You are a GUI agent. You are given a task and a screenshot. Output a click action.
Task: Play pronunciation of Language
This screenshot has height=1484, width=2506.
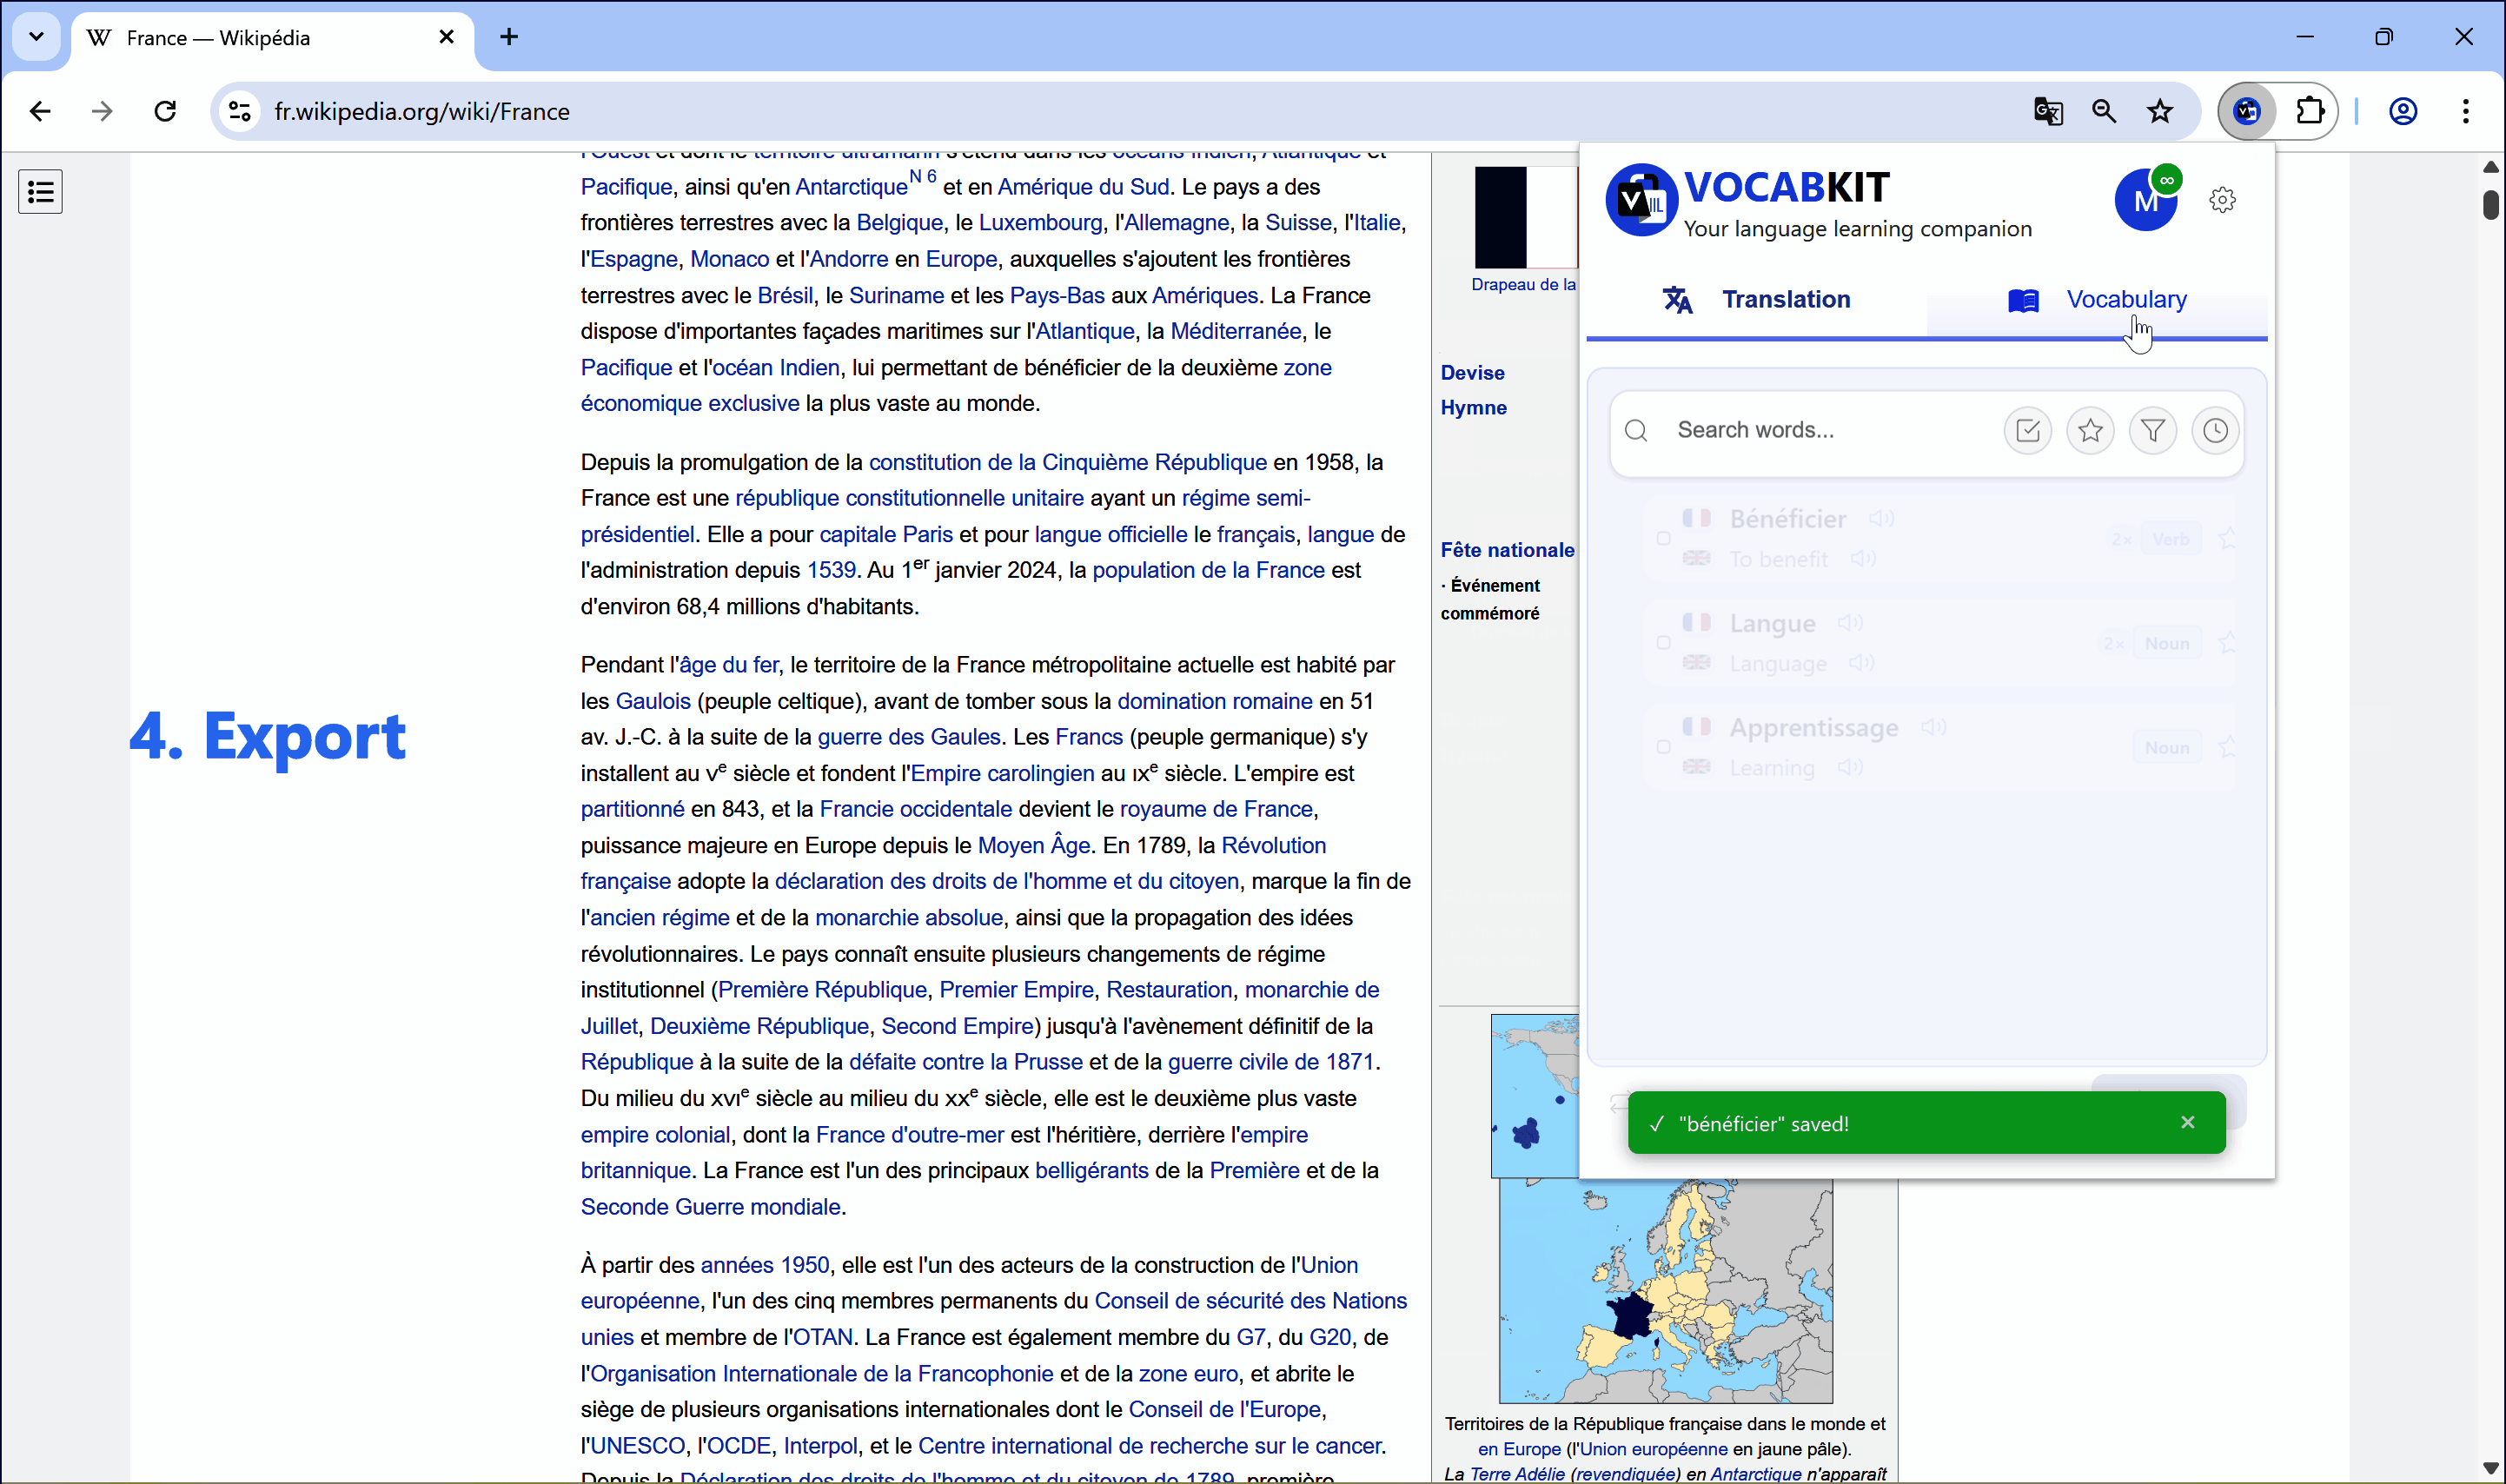(x=1861, y=663)
